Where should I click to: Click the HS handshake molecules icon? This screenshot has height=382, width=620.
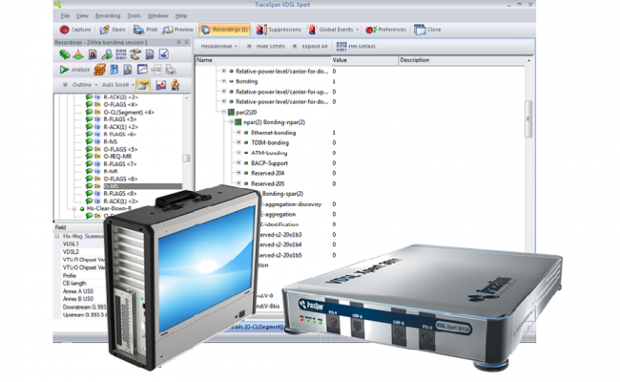click(x=175, y=85)
